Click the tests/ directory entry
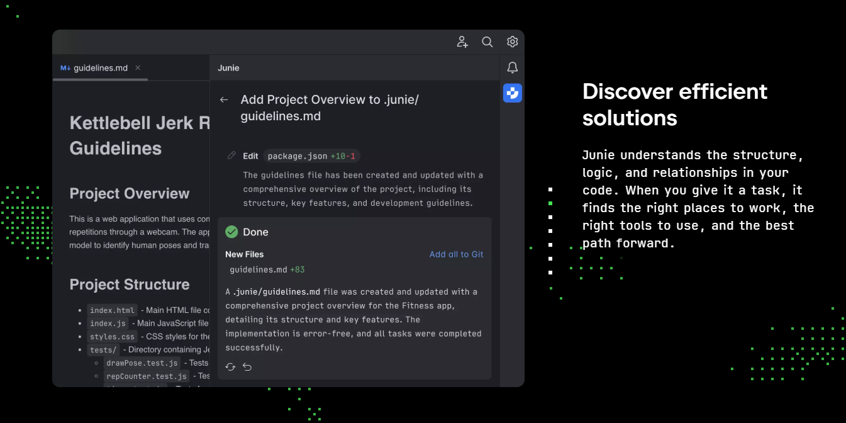 pos(103,350)
